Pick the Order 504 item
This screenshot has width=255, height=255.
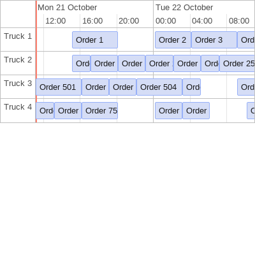[159, 87]
